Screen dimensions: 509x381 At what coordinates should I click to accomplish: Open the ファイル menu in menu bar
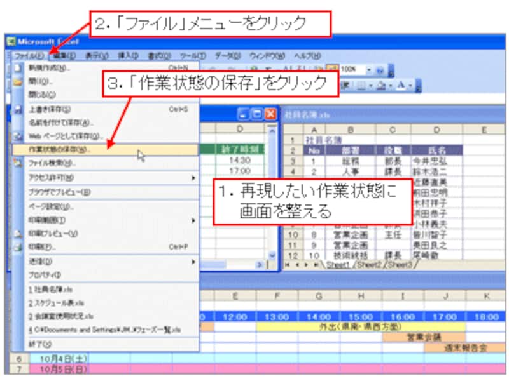tap(29, 56)
